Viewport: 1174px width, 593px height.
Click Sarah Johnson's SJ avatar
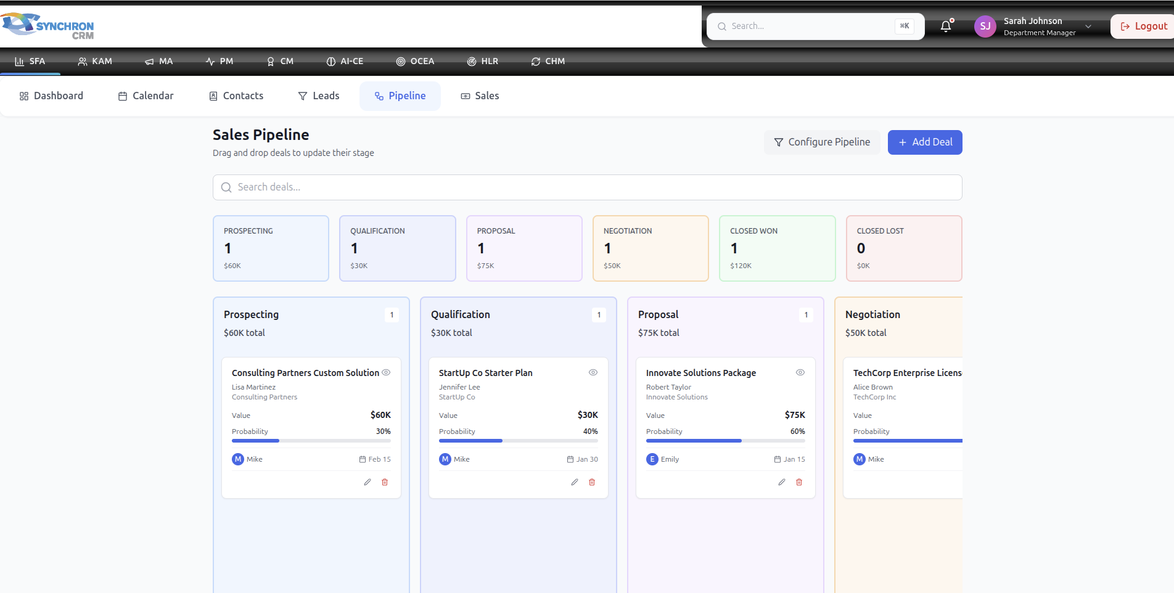click(985, 27)
